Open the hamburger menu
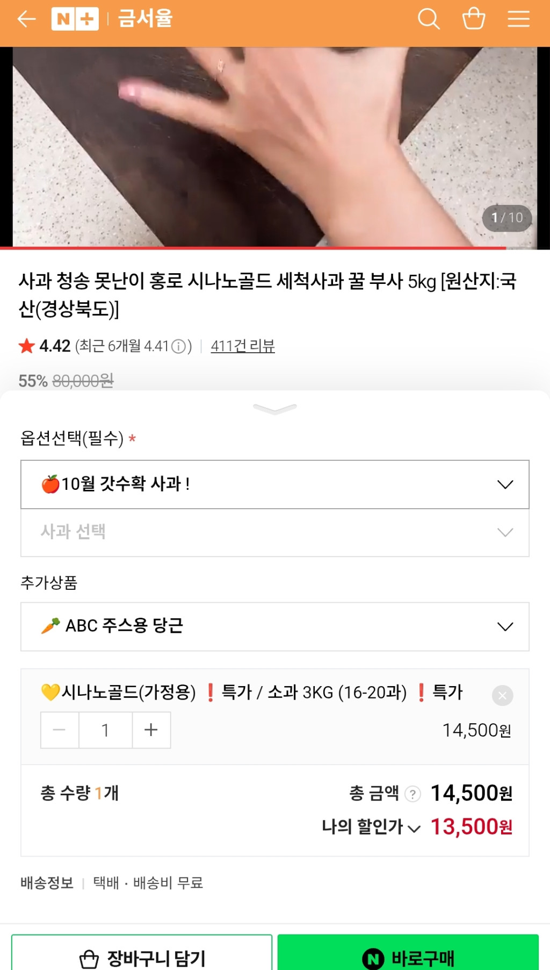The width and height of the screenshot is (550, 970). [x=518, y=19]
